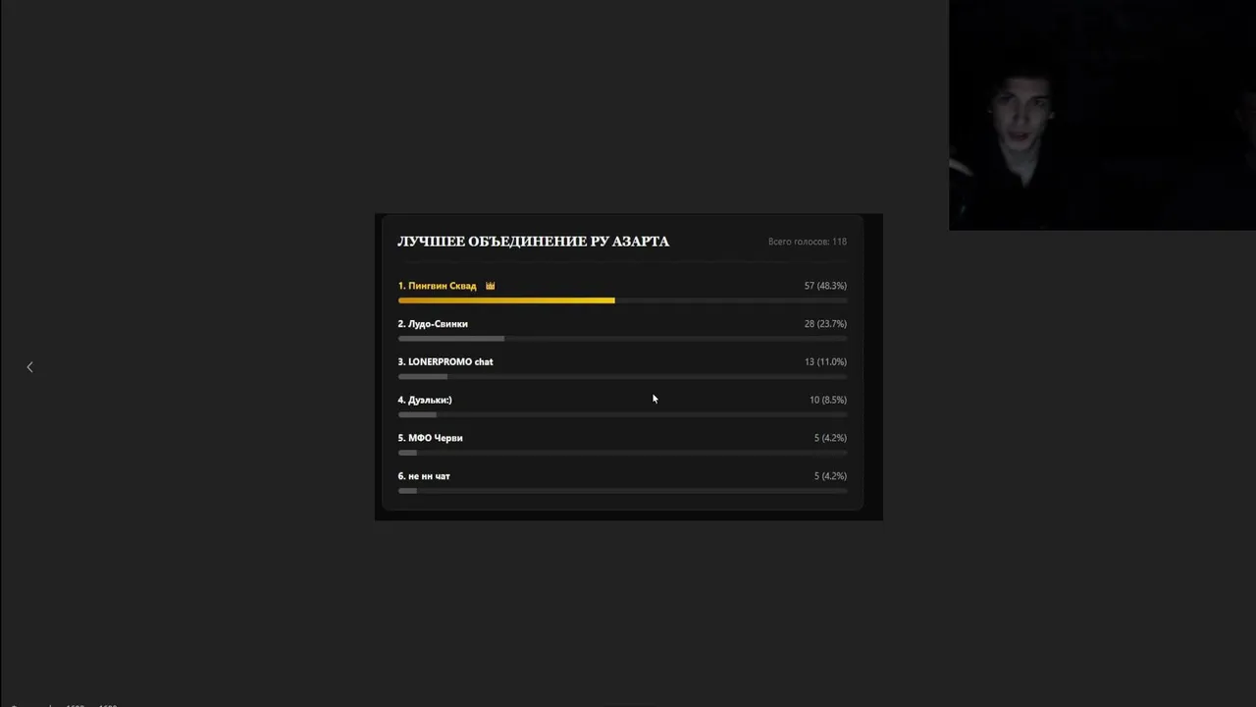Screen dimensions: 1256x707
Task: Click the Всего голосов: 118 total label
Action: (x=807, y=242)
